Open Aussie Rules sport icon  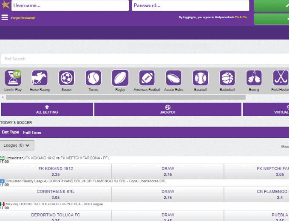pyautogui.click(x=174, y=78)
